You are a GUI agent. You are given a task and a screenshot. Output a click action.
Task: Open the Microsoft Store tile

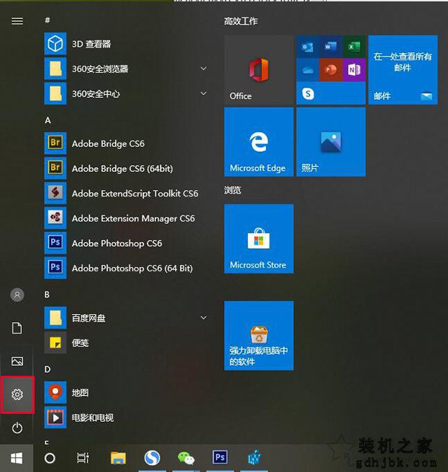(259, 238)
